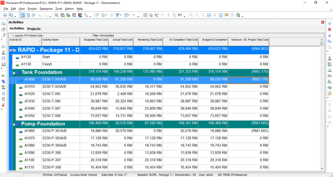Click Budgeted Total Cost column header
Screen dimensions: 333x177
point(94,42)
